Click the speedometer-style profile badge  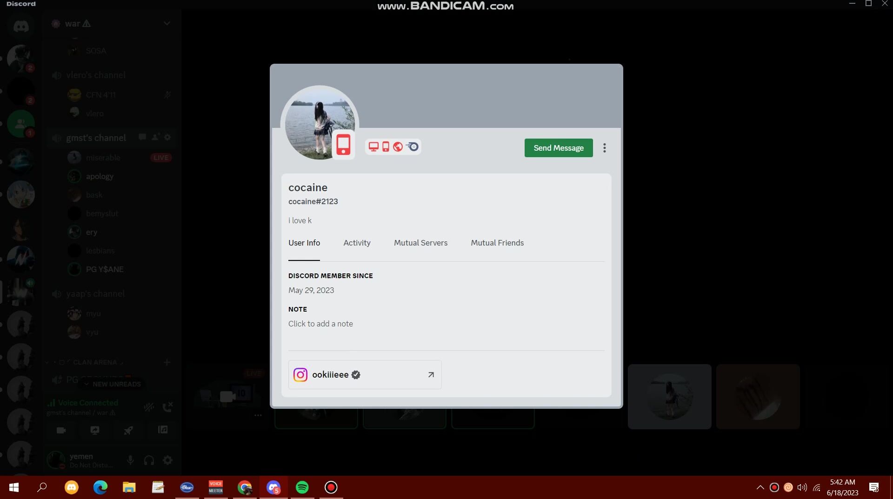click(413, 147)
